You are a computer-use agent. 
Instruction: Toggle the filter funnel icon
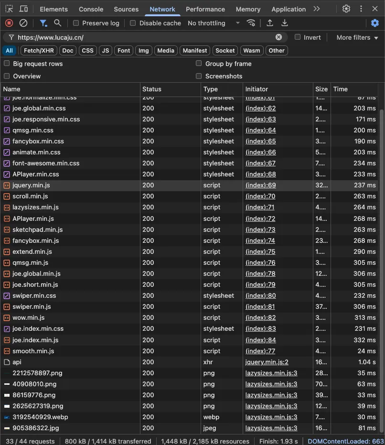(x=43, y=23)
